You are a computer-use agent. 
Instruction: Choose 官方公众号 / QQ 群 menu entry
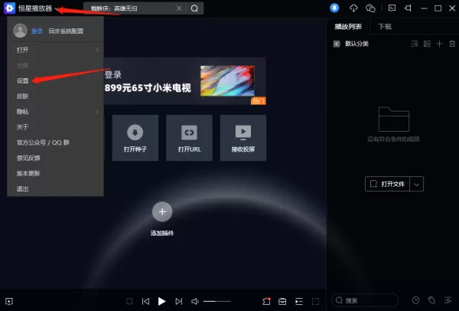tap(55, 142)
